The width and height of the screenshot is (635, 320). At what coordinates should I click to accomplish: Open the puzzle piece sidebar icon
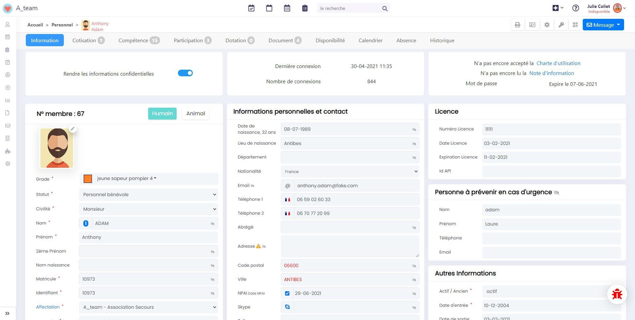tap(8, 151)
